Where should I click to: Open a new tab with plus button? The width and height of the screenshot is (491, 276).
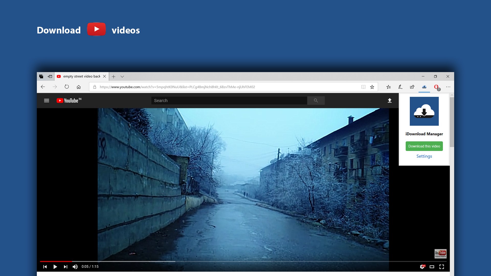[x=114, y=77]
